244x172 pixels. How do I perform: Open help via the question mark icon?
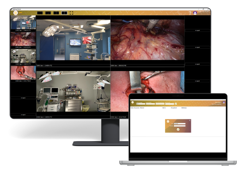tap(190, 13)
